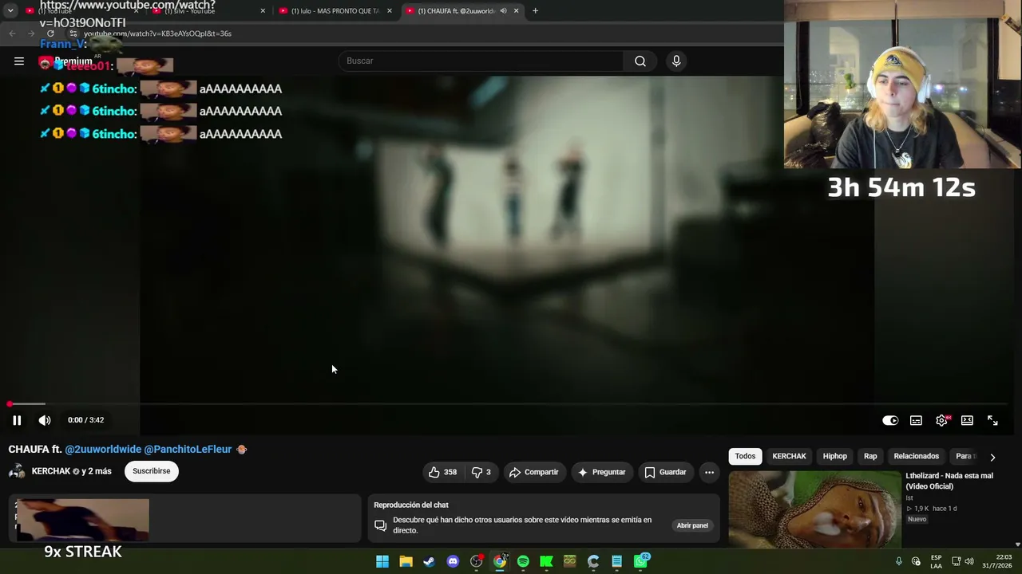Close the CHAUFA ft. browser tab
The height and width of the screenshot is (574, 1022).
click(x=516, y=11)
